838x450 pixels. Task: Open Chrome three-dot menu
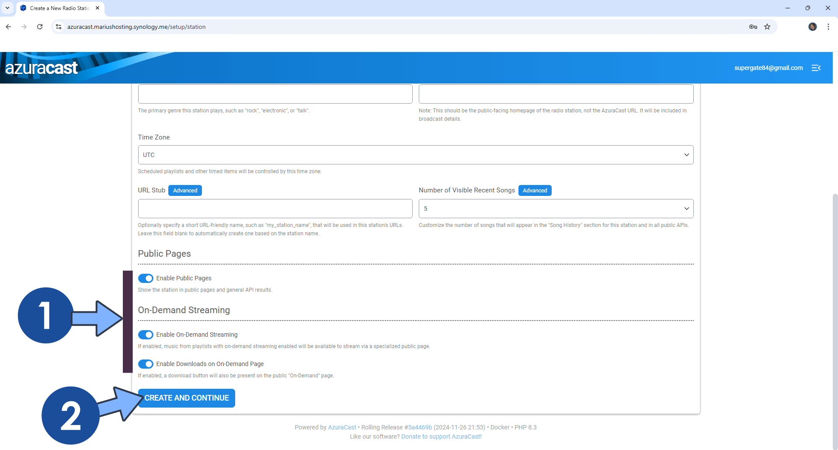[828, 27]
